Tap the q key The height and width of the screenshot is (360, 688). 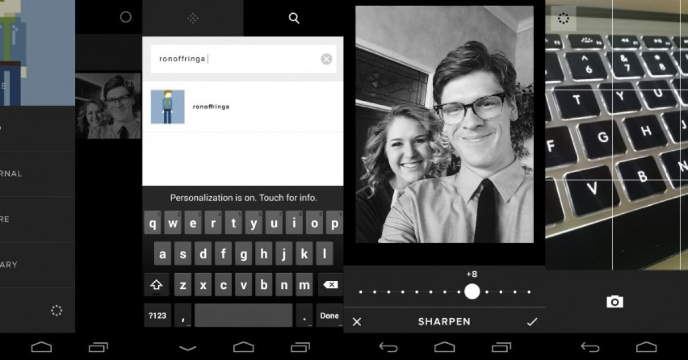click(x=153, y=223)
